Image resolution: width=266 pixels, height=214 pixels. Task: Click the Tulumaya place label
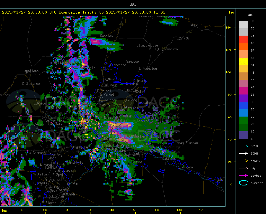[x=110, y=85]
